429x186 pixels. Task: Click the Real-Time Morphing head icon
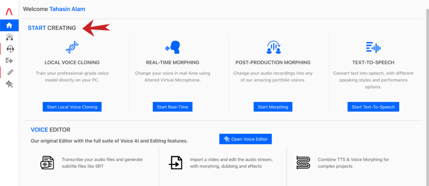pos(172,47)
